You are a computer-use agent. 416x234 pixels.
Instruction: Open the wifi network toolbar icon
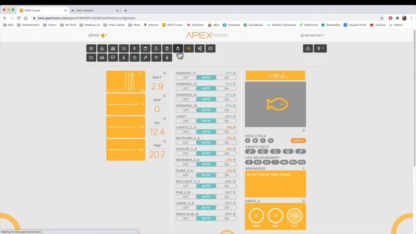(156, 58)
